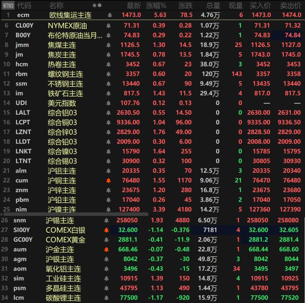Click the bell icon for 综合铝03

(x=109, y=112)
